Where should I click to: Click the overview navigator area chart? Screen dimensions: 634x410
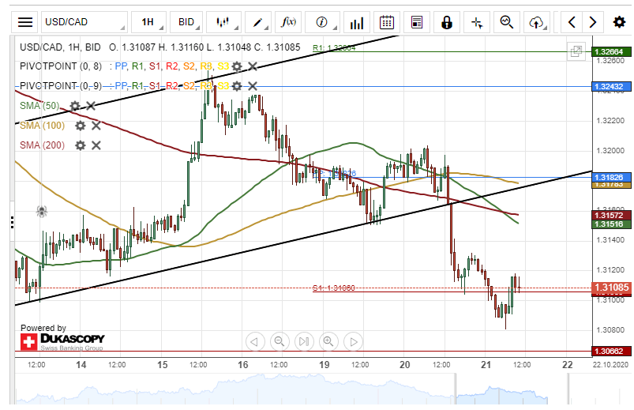[x=283, y=389]
